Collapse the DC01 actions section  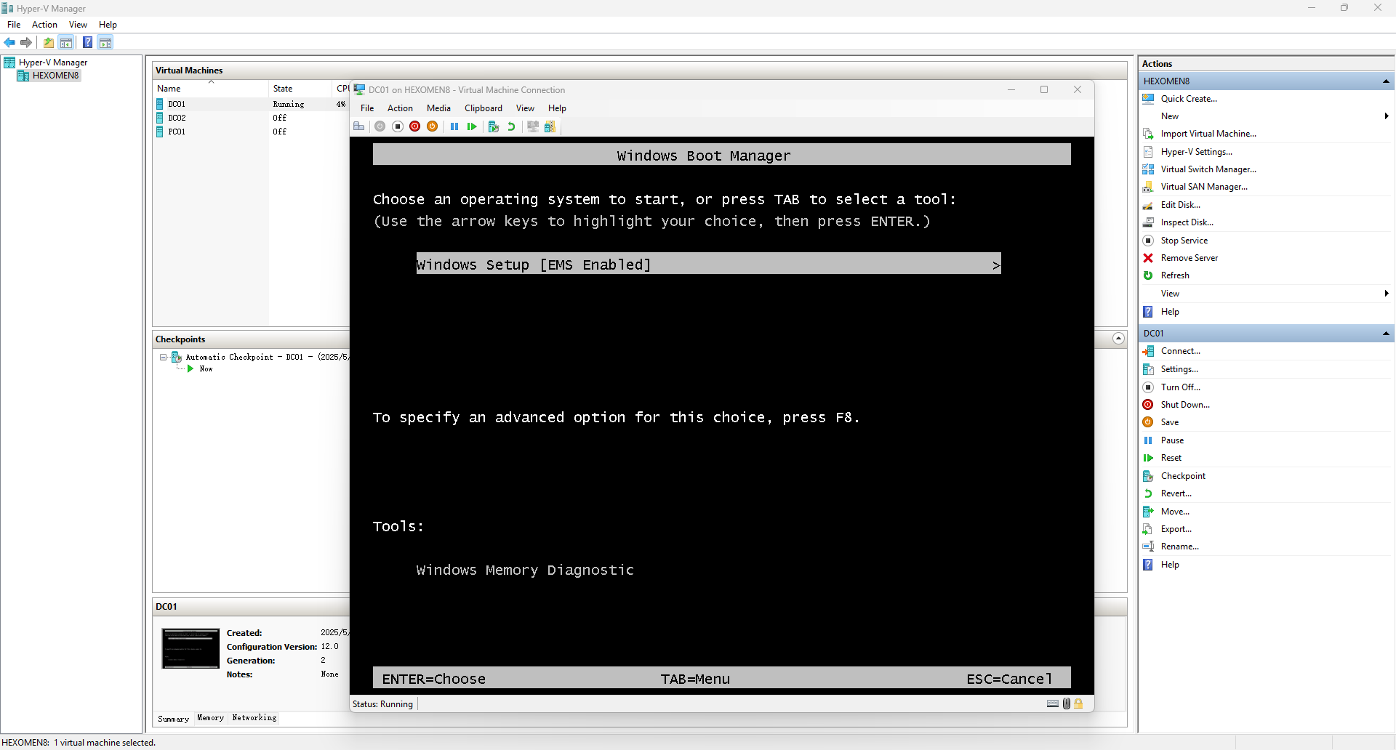1386,334
